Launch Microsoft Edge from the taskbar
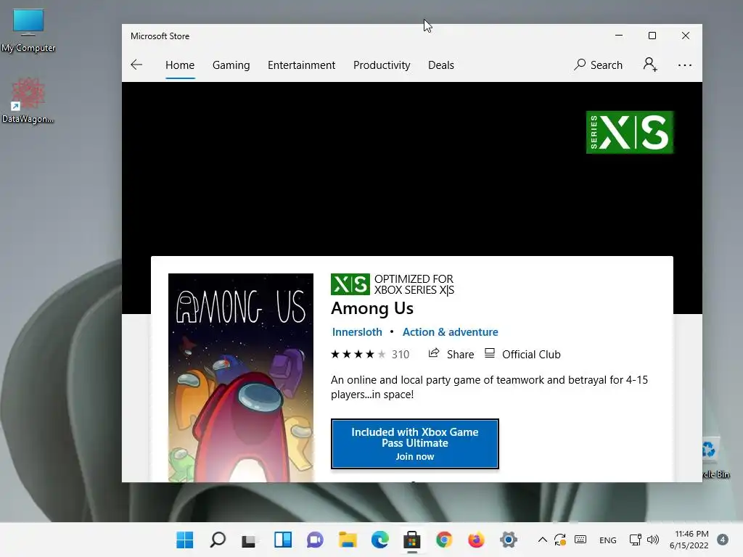Screen dimensions: 743x557 pyautogui.click(x=380, y=540)
